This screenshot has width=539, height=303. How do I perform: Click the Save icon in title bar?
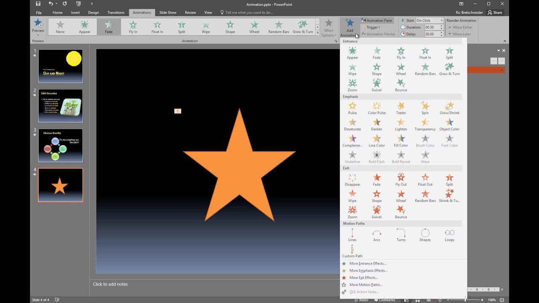click(x=38, y=4)
